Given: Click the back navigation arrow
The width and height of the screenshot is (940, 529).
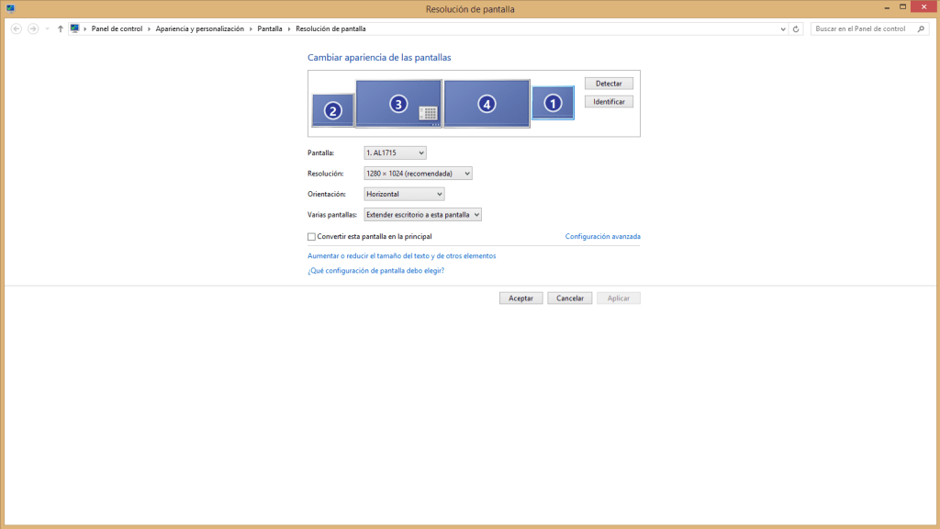Looking at the screenshot, I should (x=17, y=28).
